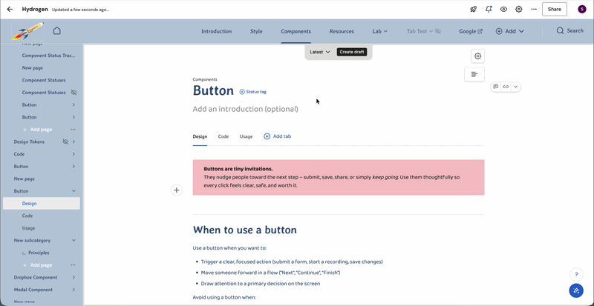
Task: Open Component Status Trac... page
Action: pyautogui.click(x=48, y=56)
